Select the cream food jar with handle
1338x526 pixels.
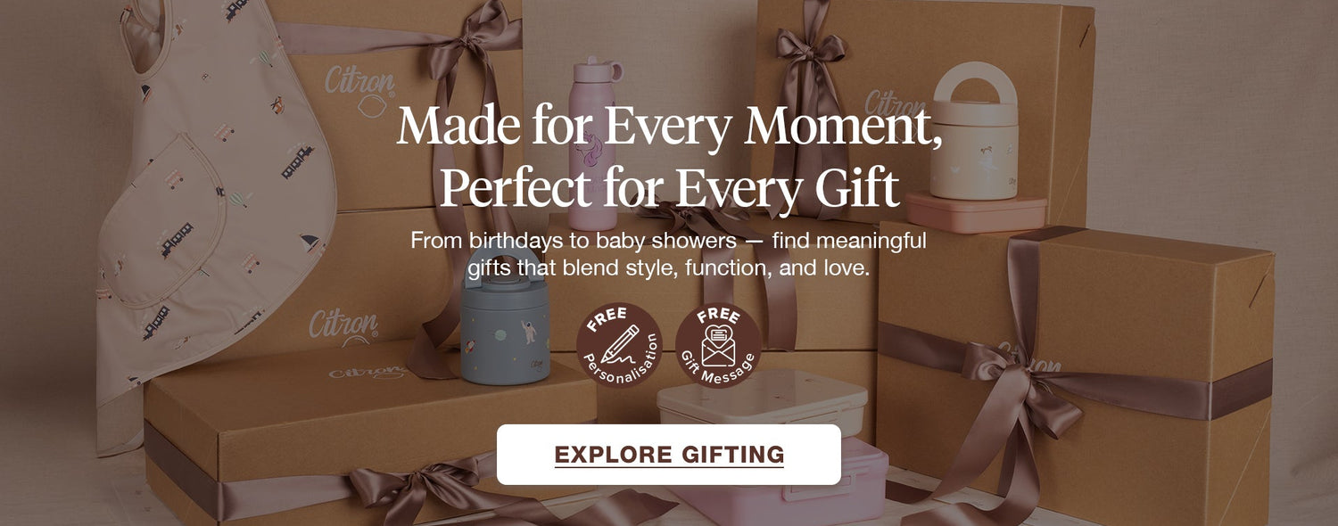point(974,130)
